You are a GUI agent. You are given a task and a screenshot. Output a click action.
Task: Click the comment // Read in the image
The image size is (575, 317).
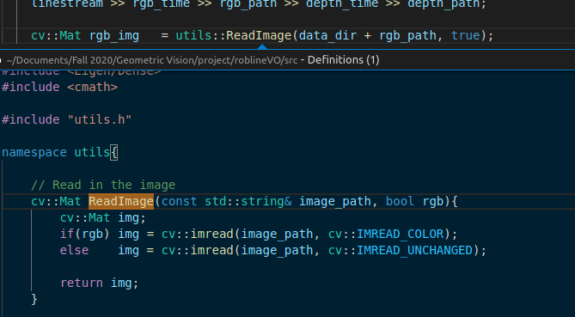point(103,185)
